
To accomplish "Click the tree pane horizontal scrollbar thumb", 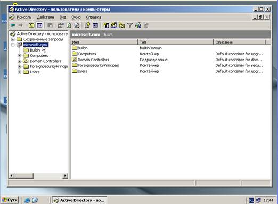I will point(24,176).
